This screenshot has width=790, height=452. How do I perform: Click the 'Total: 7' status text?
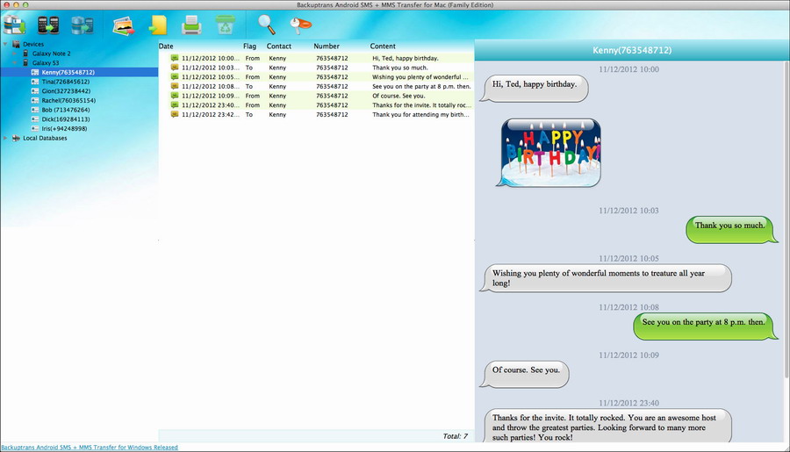click(455, 436)
